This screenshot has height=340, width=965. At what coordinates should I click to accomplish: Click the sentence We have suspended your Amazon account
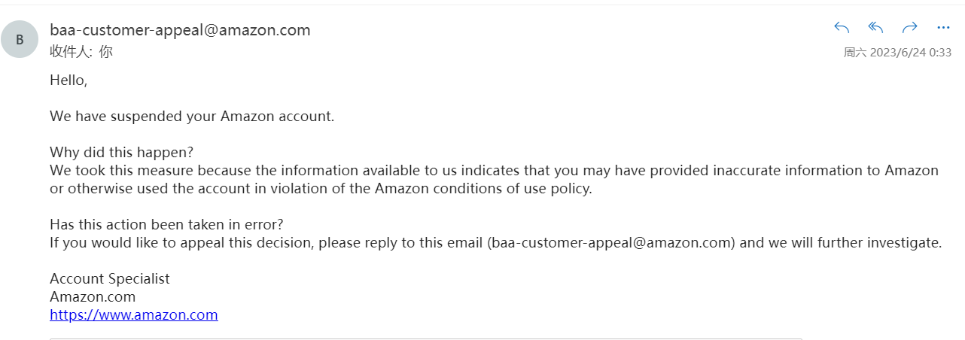(x=192, y=117)
